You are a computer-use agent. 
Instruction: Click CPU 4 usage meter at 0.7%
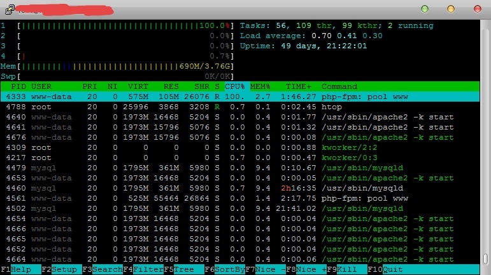[117, 56]
